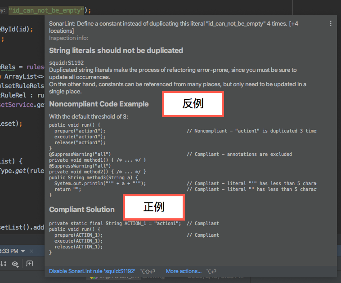Screen dimensions: 341x283
Task: Click '// Compliant - annotations are excluded' comment
Action: point(239,154)
